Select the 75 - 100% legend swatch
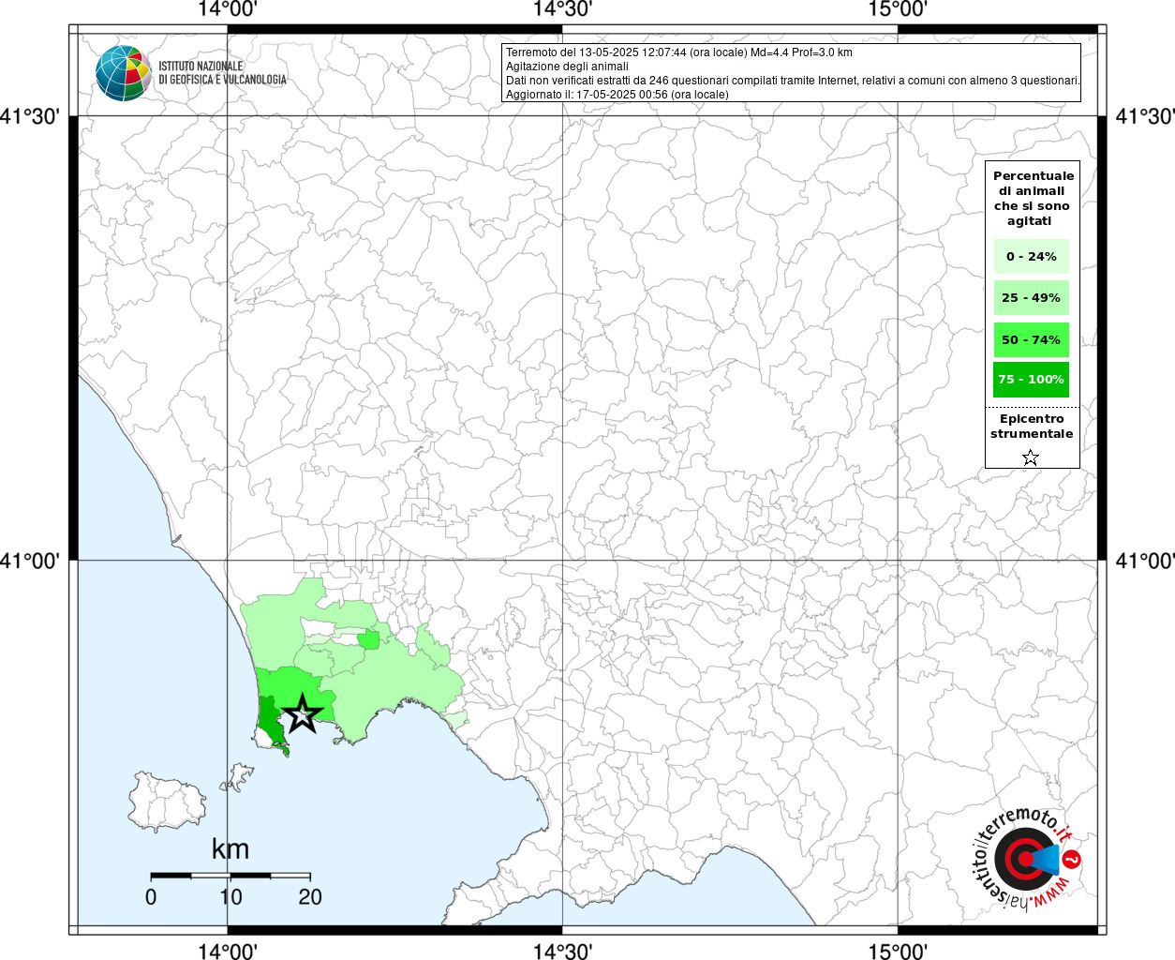 point(1031,380)
